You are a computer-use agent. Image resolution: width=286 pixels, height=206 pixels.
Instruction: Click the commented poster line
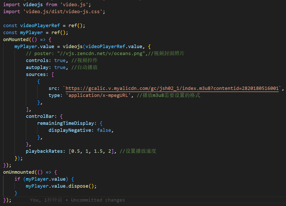tap(105, 54)
